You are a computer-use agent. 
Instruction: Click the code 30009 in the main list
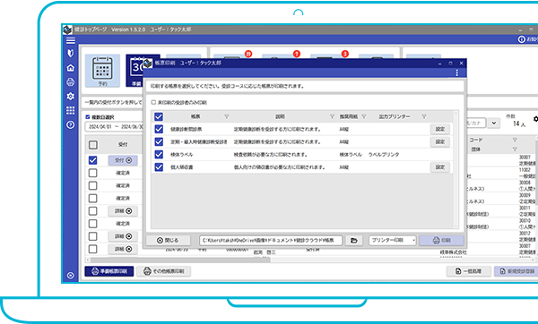525,195
